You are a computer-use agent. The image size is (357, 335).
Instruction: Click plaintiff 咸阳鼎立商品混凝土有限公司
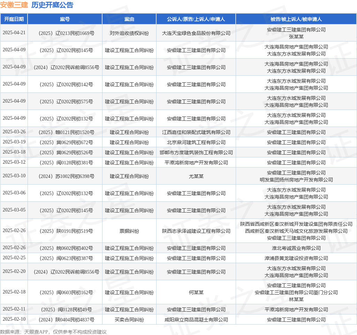point(196,320)
